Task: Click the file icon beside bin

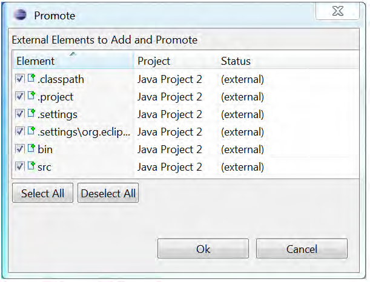Action: tap(31, 149)
